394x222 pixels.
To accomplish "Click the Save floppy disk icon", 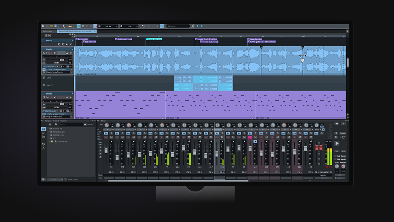I will pyautogui.click(x=55, y=26).
